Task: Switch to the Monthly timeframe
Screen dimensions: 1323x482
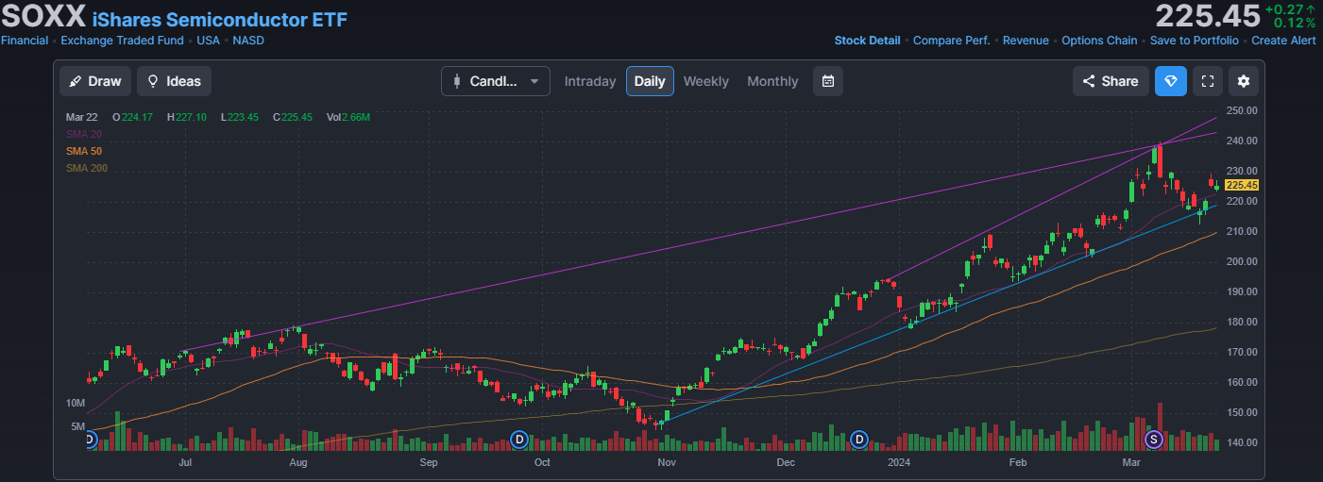Action: 772,81
